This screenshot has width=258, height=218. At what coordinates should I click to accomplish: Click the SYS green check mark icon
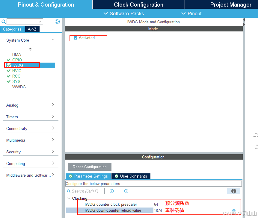[9, 81]
